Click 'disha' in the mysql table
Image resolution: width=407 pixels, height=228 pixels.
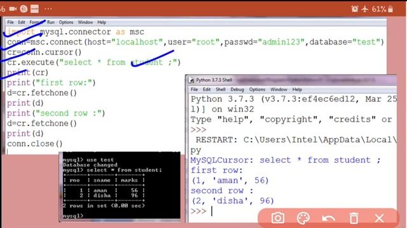click(102, 196)
